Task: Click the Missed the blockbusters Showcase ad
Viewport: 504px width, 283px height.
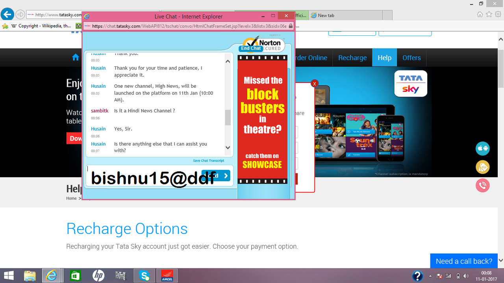Action: 262,119
